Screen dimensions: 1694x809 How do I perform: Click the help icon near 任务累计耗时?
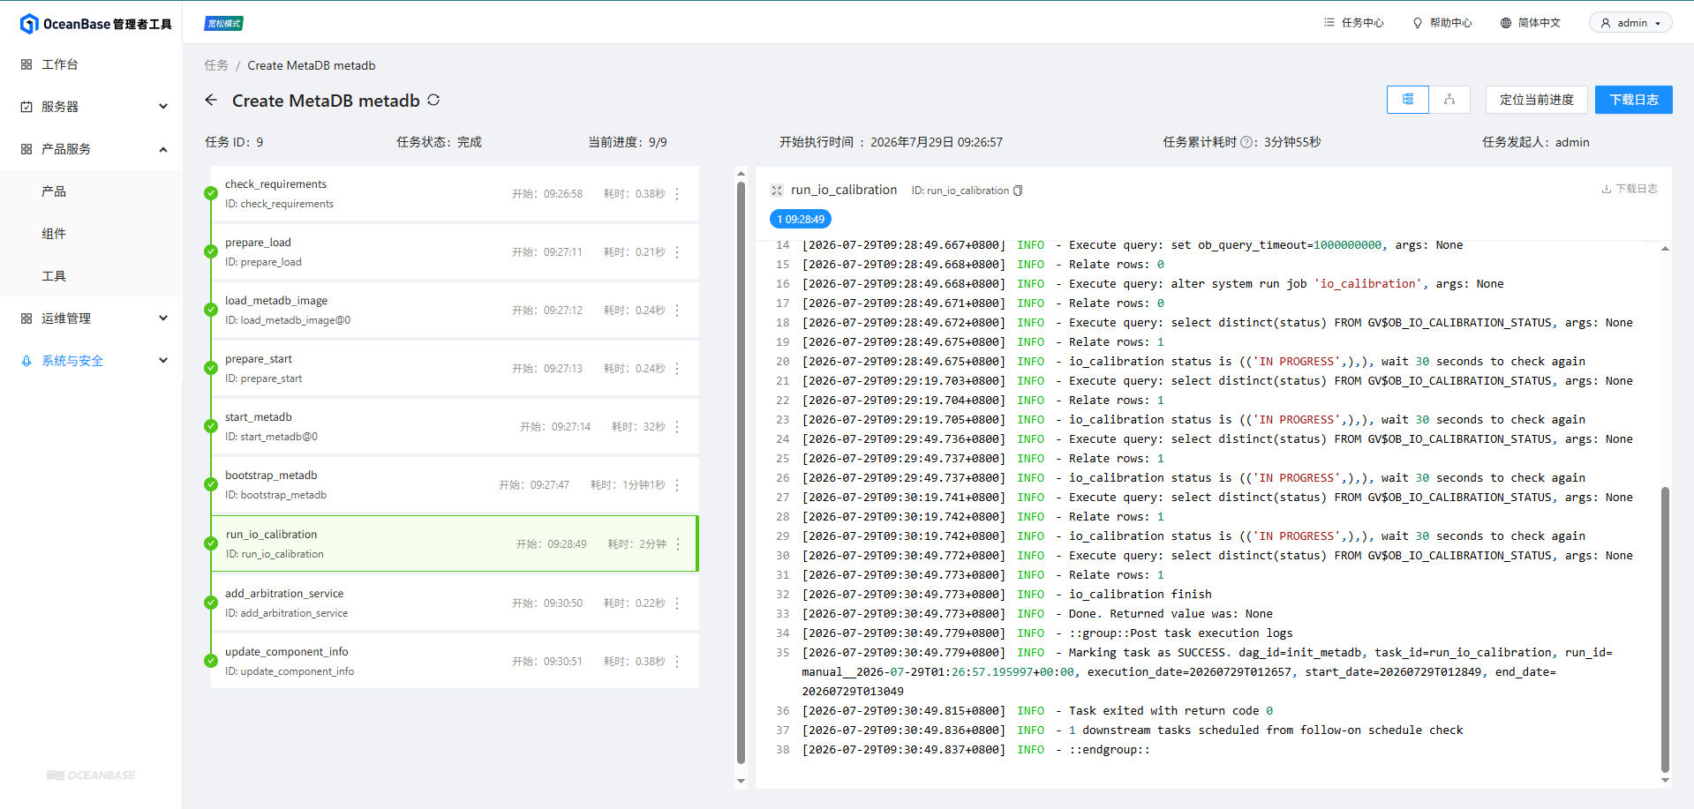point(1246,142)
